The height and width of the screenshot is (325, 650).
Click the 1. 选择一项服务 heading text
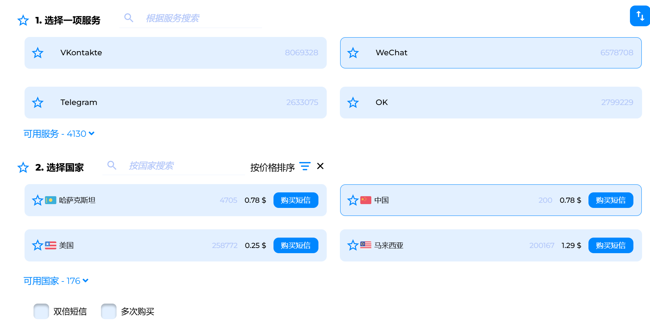(68, 20)
